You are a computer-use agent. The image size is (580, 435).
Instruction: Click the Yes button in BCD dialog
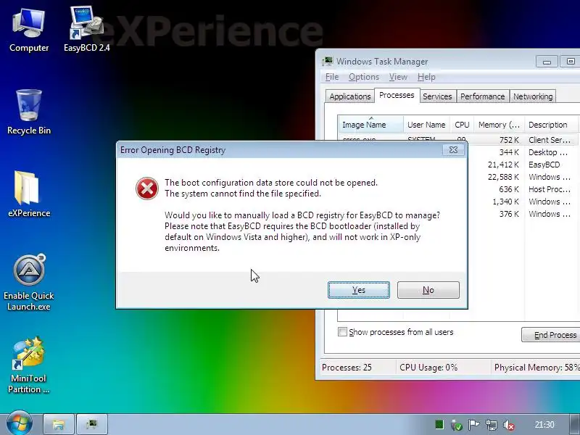358,290
